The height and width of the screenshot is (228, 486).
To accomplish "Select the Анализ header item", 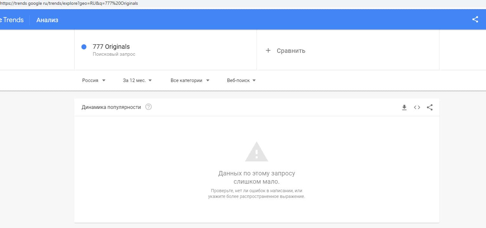I will tap(47, 20).
